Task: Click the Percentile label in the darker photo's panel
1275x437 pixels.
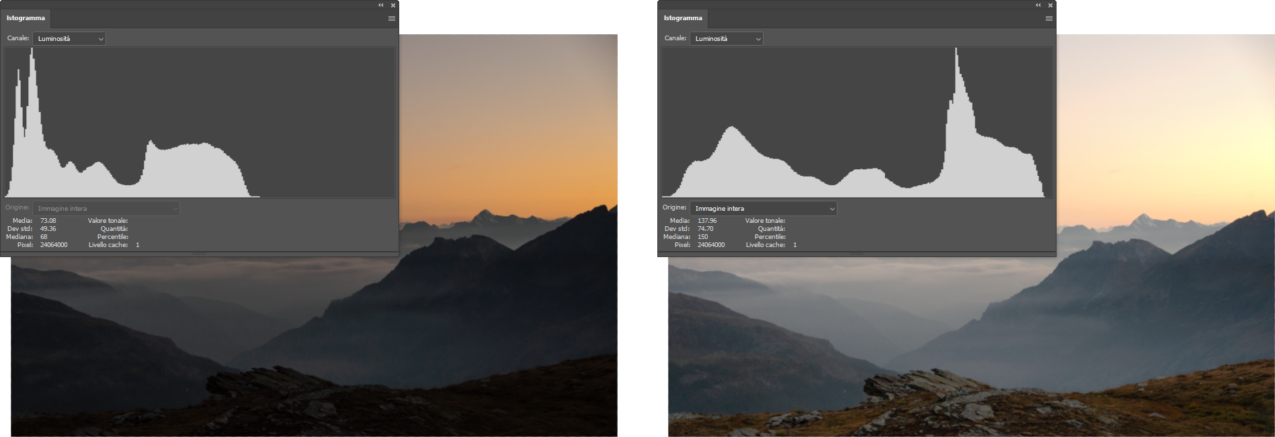Action: [x=113, y=237]
